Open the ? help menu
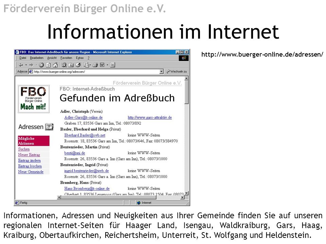326x244 pixels. point(88,58)
